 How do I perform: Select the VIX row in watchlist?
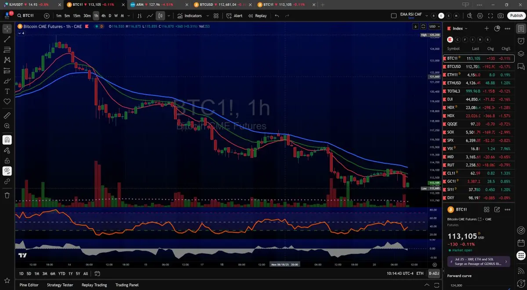click(x=479, y=149)
